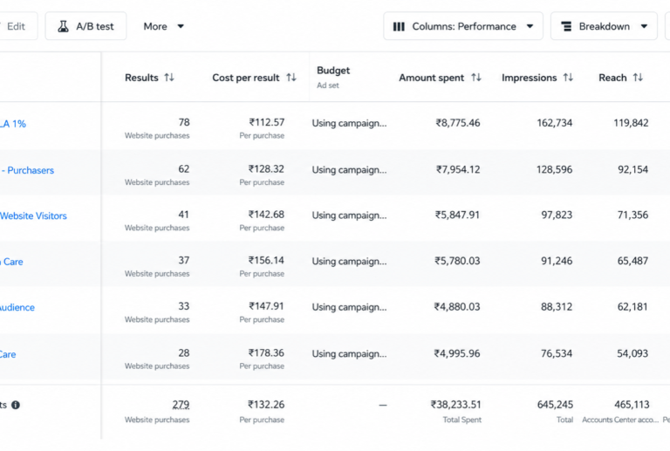
Task: Select impressions value 91,246
Action: (557, 261)
